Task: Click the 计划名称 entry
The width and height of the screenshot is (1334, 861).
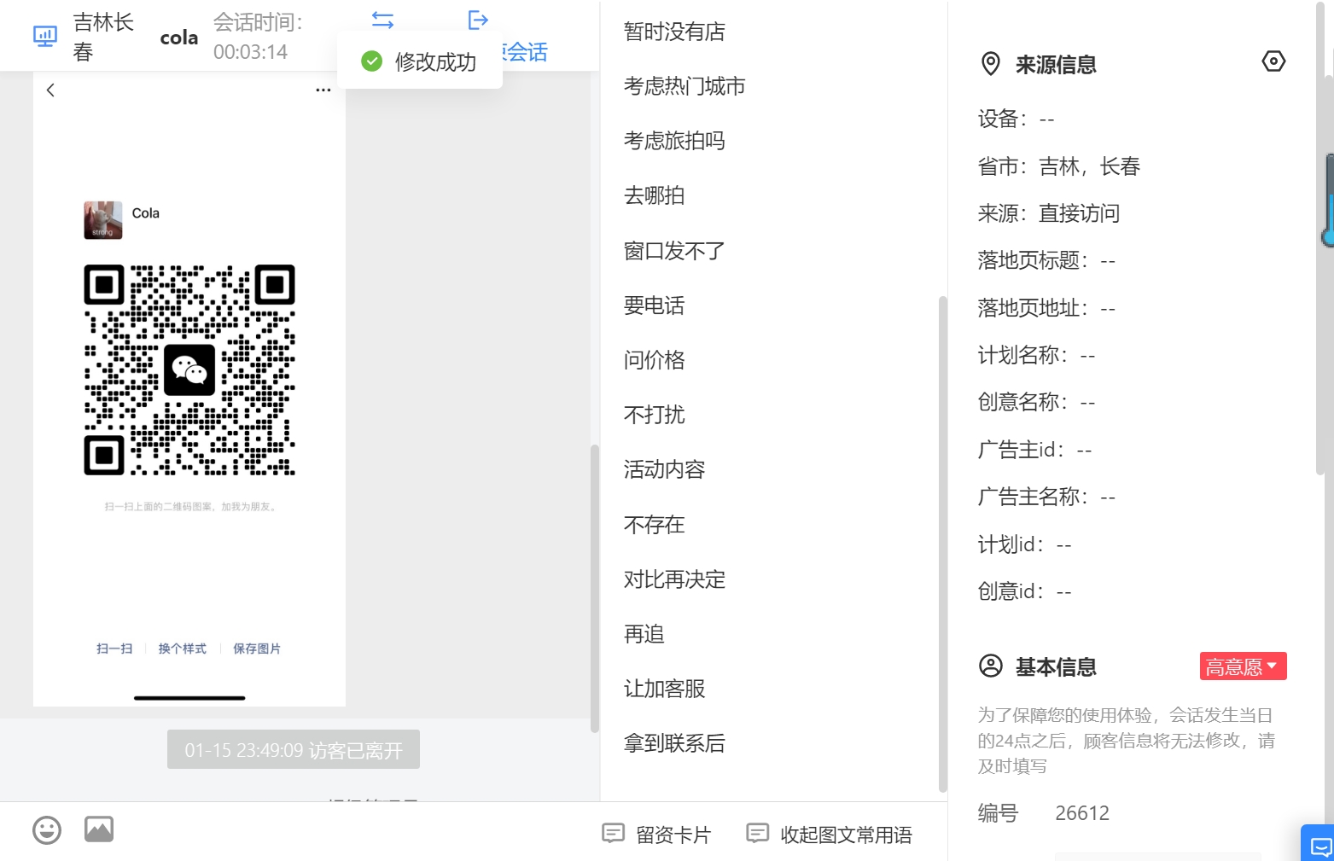Action: (x=1036, y=355)
